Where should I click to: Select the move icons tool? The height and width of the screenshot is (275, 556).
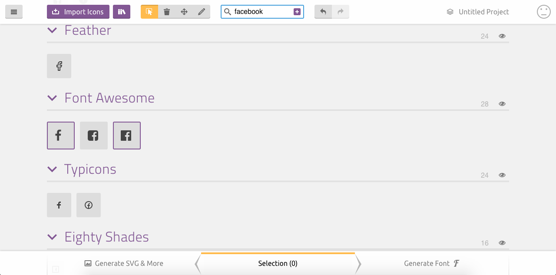coord(184,12)
